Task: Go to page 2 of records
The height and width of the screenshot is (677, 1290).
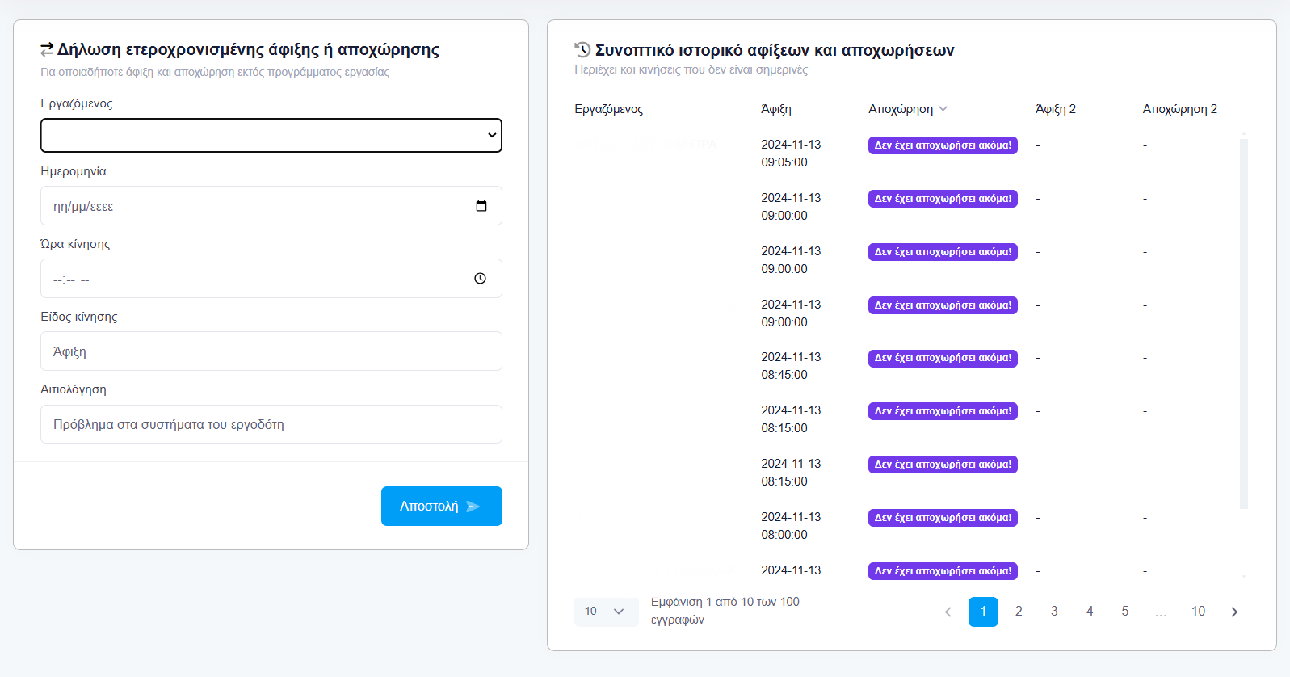Action: (x=1019, y=612)
